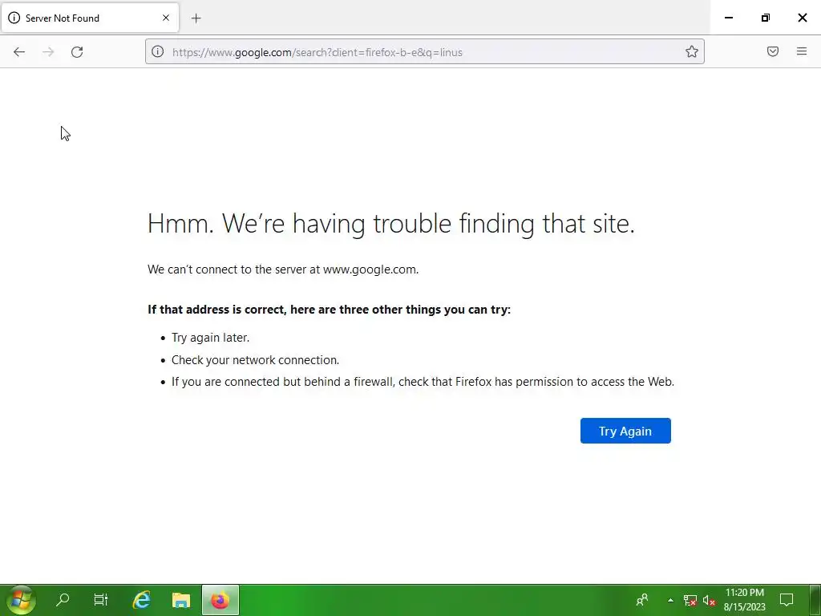The height and width of the screenshot is (616, 821).
Task: Go back to the previous page
Action: 19,52
